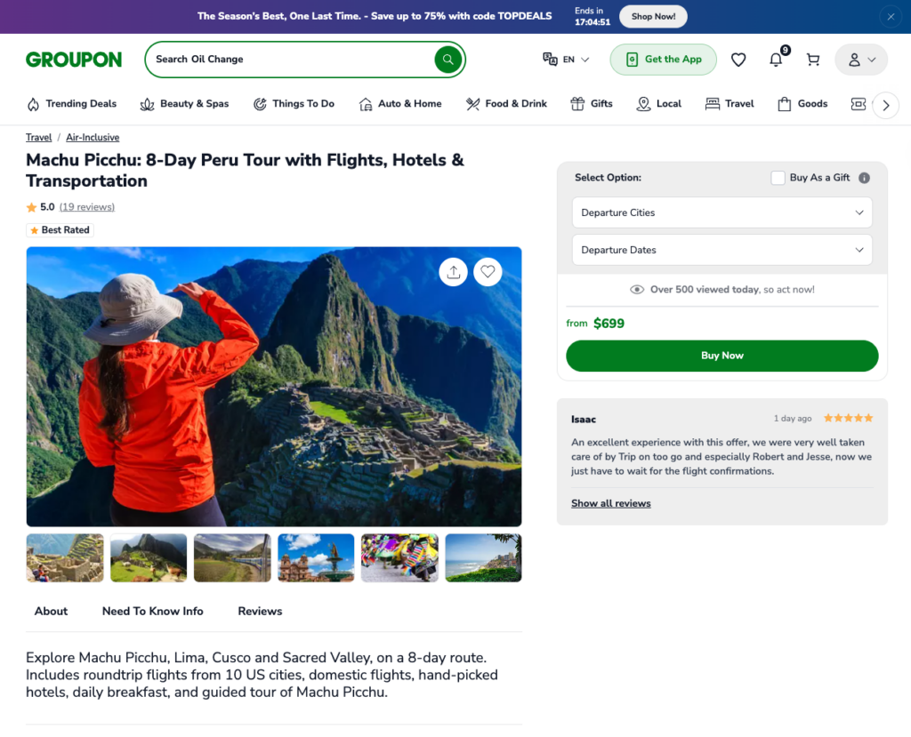Open the shopping cart
This screenshot has height=737, width=911.
[813, 60]
